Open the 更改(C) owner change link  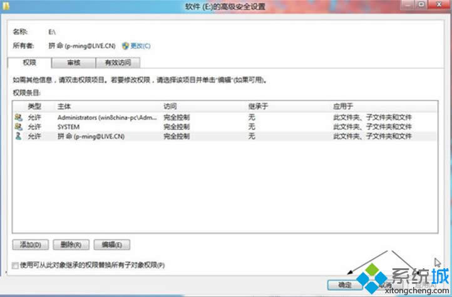click(x=140, y=46)
